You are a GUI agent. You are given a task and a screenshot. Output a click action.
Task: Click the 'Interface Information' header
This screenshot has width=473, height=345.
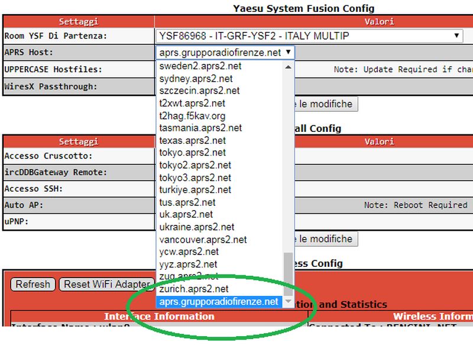click(159, 317)
